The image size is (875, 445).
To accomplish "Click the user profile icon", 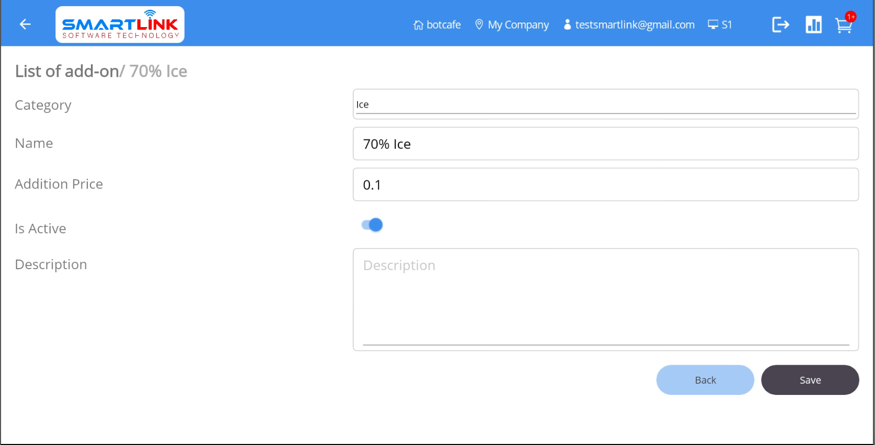I will click(567, 25).
